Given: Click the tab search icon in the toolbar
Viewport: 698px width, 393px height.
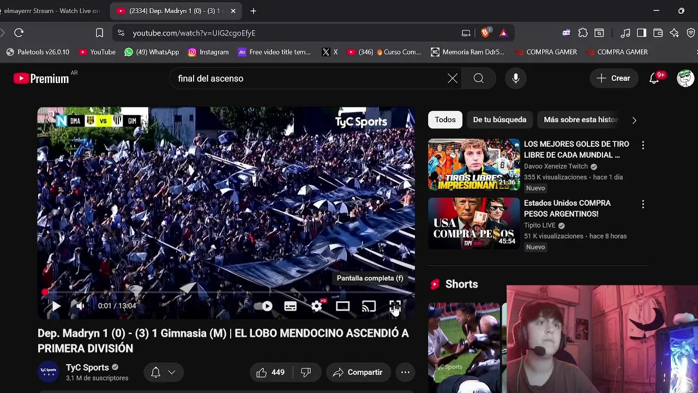Looking at the screenshot, I should [599, 33].
